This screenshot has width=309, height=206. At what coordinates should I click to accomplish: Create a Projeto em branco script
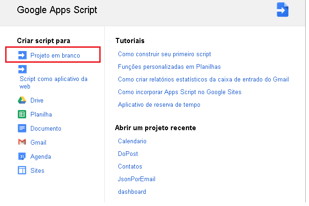pos(55,56)
